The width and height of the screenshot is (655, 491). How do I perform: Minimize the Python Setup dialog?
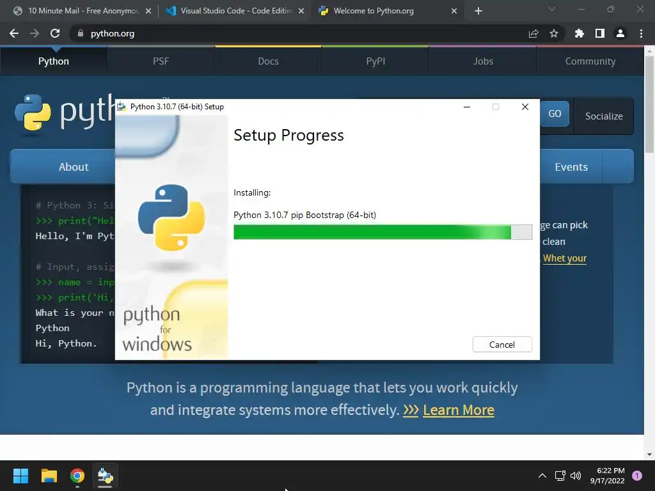pos(467,107)
